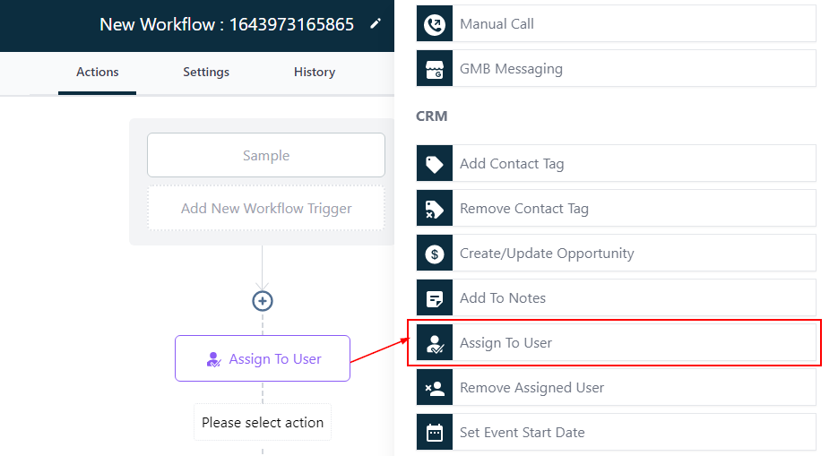The image size is (838, 456).
Task: Click the Create/Update Opportunity dollar icon
Action: pyautogui.click(x=435, y=254)
